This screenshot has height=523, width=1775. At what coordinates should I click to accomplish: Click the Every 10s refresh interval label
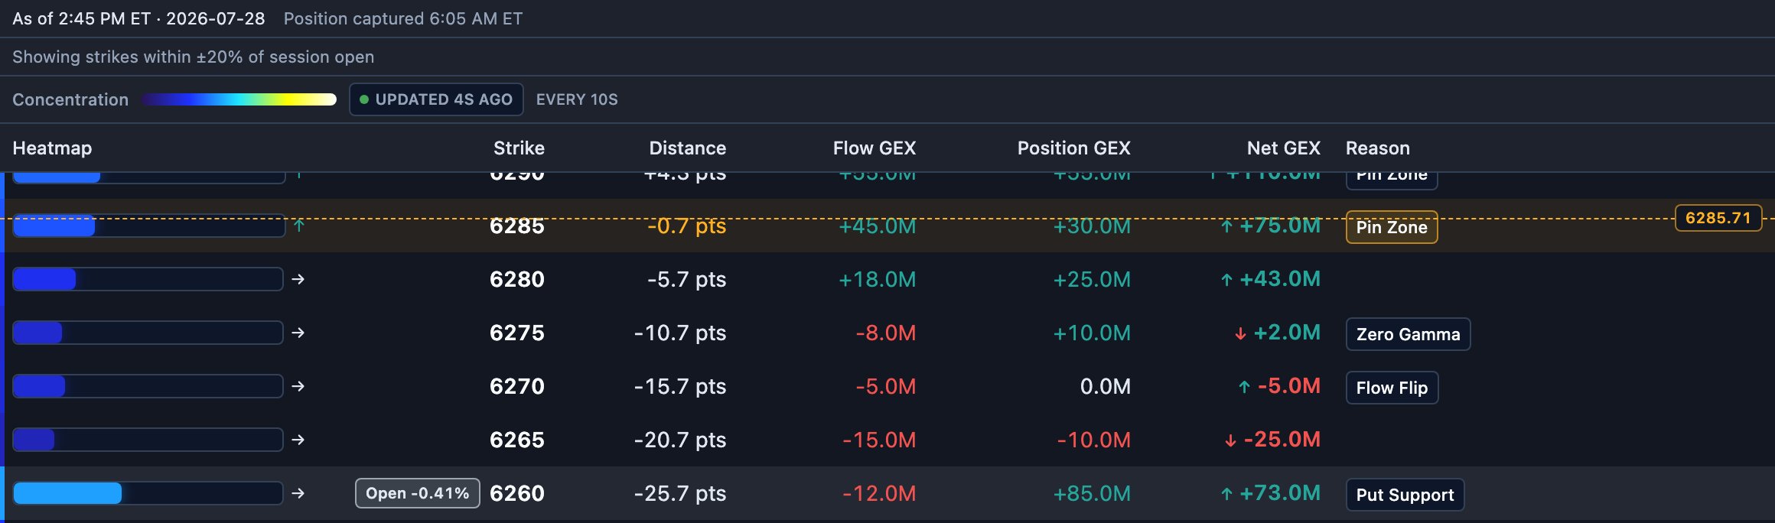click(x=577, y=99)
